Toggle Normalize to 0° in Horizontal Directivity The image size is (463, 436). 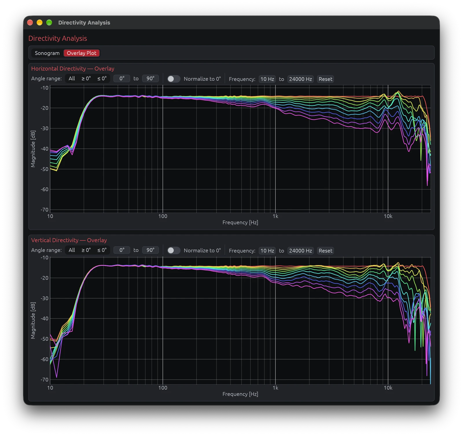pyautogui.click(x=174, y=79)
